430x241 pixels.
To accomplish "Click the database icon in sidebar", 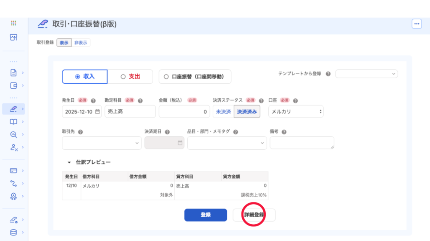I will click(13, 232).
